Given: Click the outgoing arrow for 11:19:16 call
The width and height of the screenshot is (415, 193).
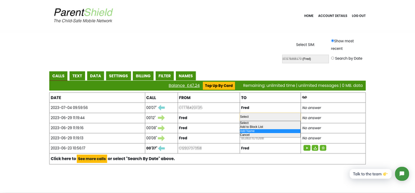Looking at the screenshot, I should 161,128.
